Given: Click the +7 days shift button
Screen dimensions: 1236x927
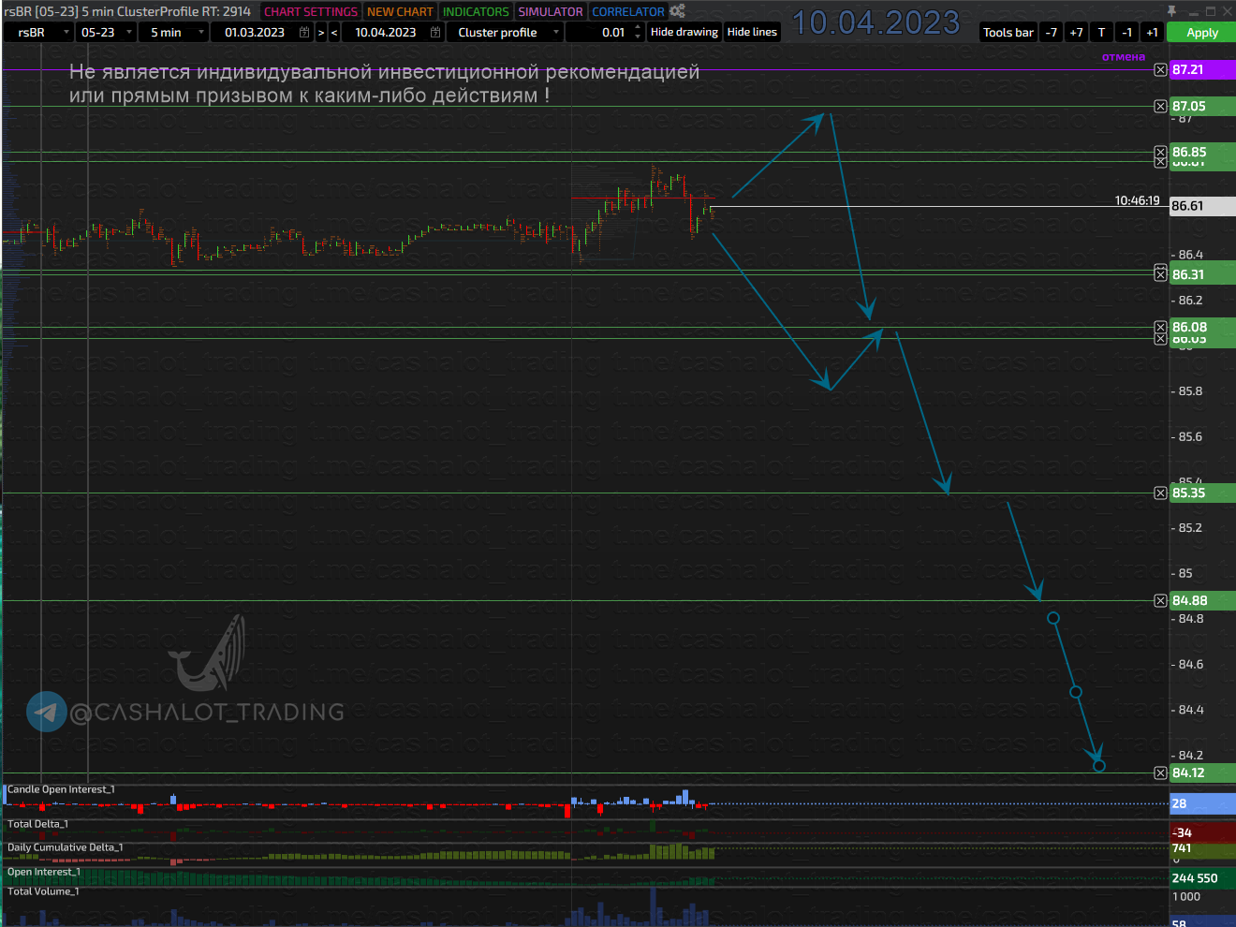Looking at the screenshot, I should point(1076,32).
